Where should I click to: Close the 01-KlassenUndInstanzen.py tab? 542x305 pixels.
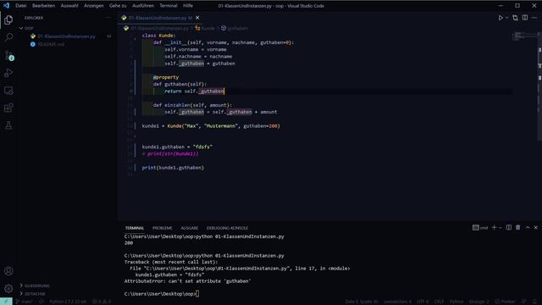click(197, 18)
